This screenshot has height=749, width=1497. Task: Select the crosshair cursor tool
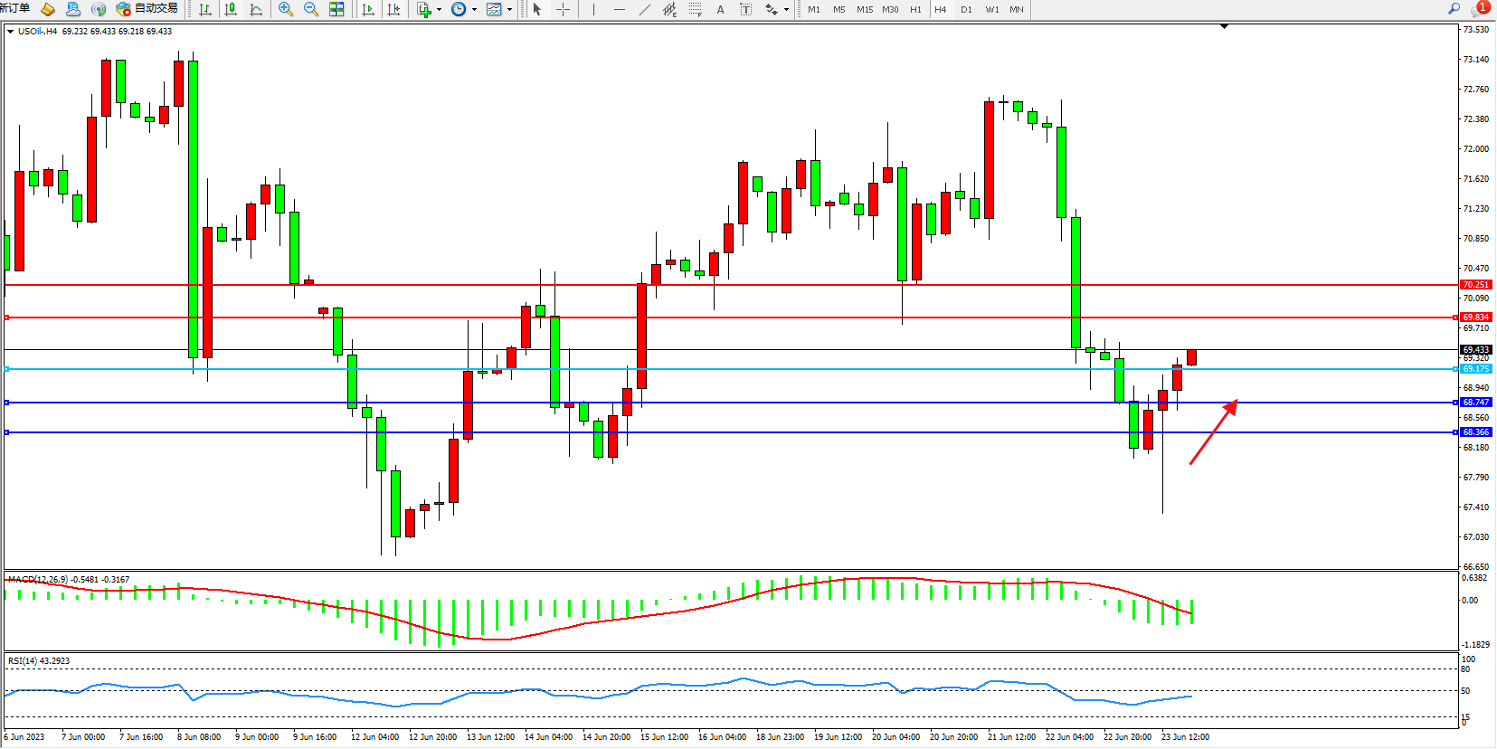tap(563, 9)
